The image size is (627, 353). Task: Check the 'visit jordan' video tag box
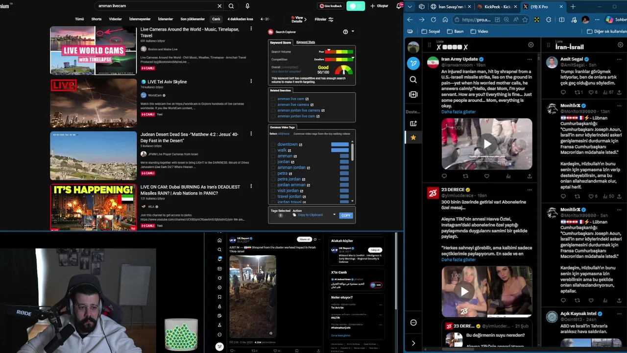[x=273, y=191]
